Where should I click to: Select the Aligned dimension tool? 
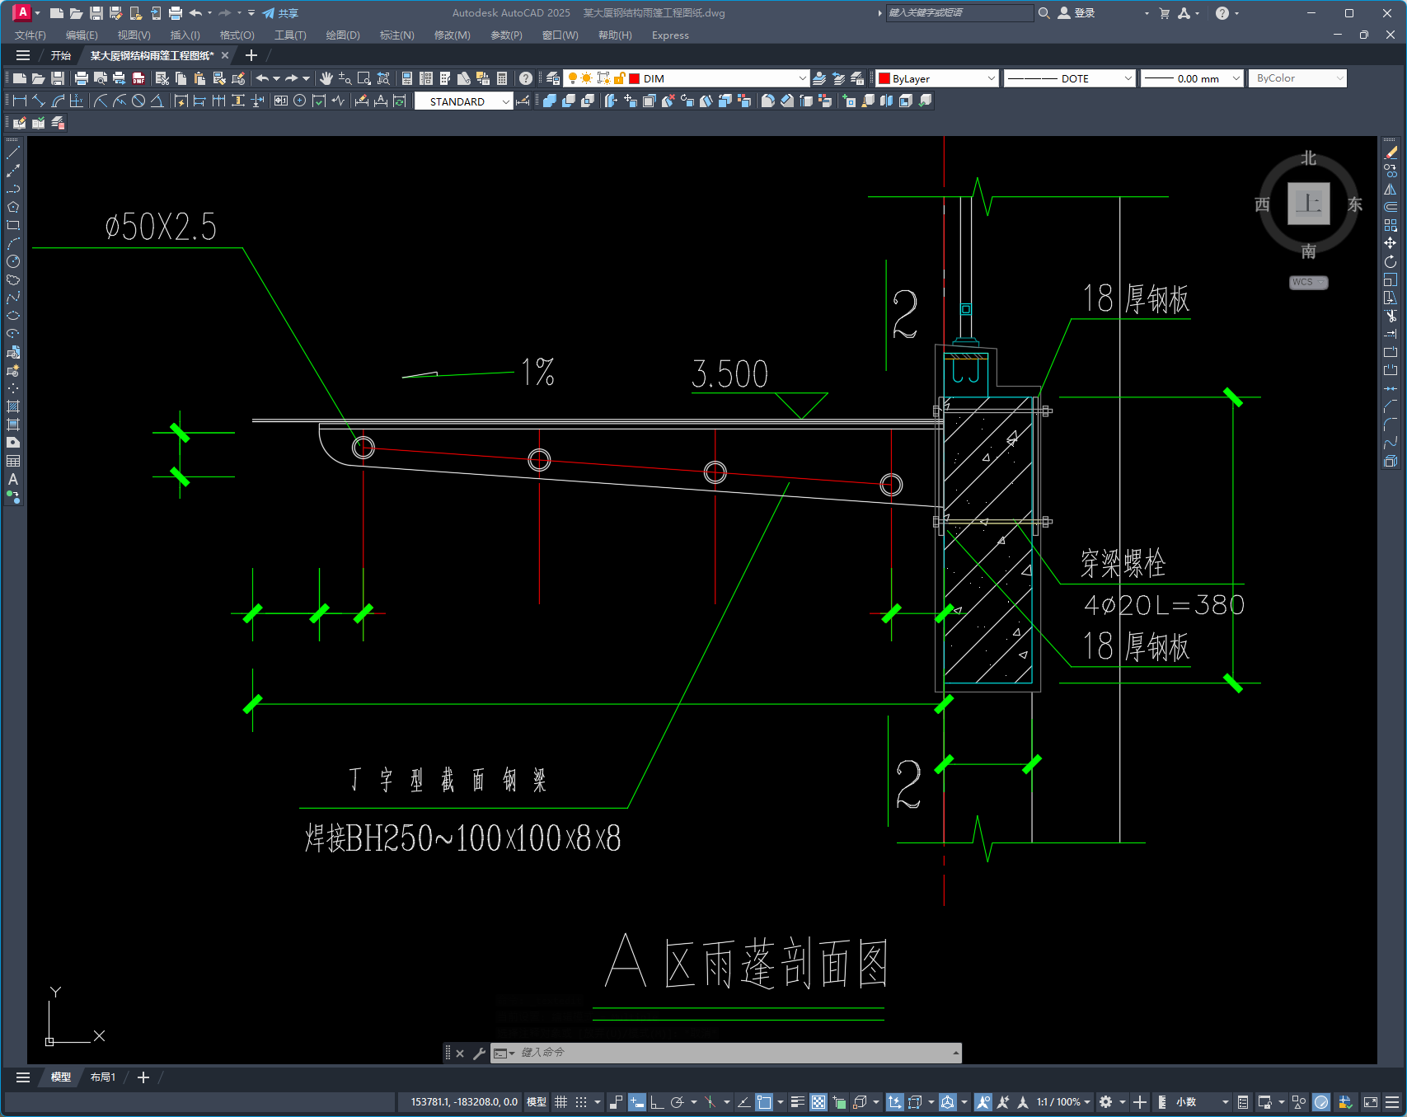[x=39, y=101]
